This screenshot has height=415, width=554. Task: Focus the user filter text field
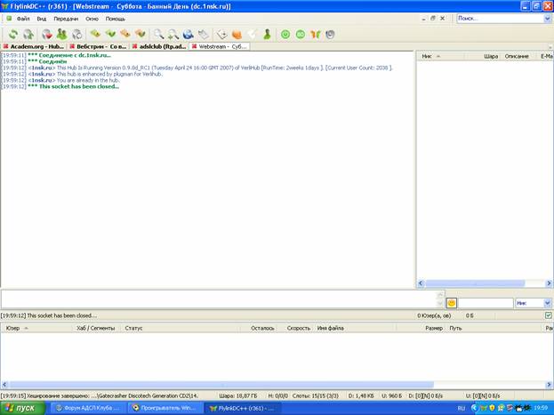[486, 303]
